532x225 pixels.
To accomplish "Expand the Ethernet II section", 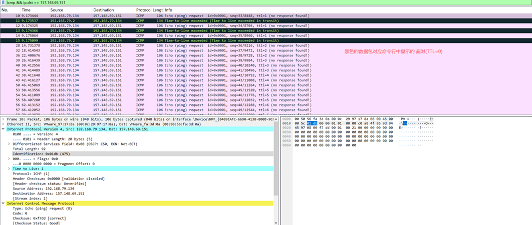I will pyautogui.click(x=3, y=124).
